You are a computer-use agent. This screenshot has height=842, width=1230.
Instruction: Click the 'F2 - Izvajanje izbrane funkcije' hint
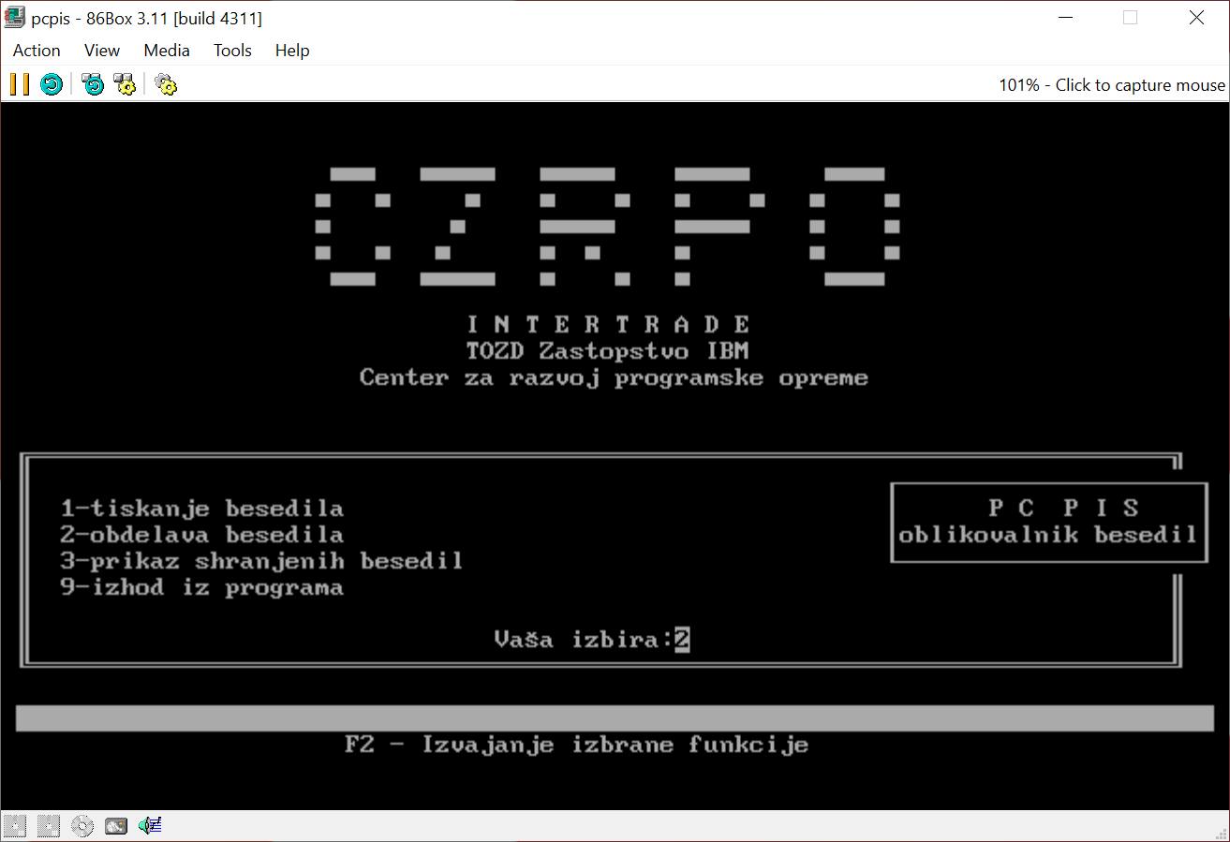(x=576, y=745)
